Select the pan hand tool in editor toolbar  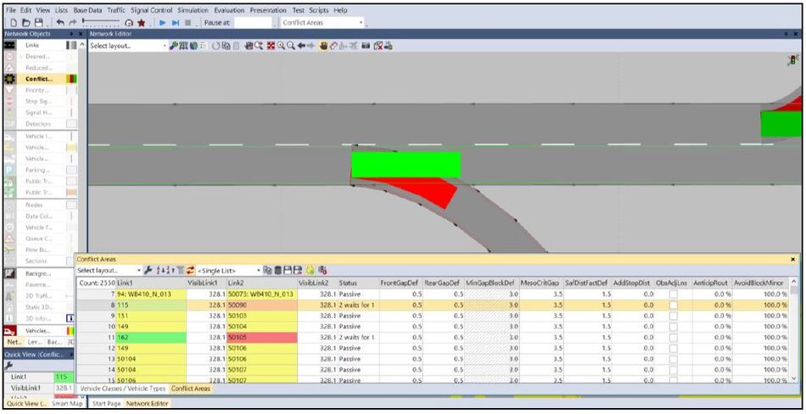point(324,46)
